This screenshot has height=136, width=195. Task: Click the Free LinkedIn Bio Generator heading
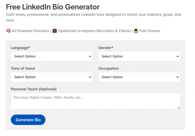(53, 7)
